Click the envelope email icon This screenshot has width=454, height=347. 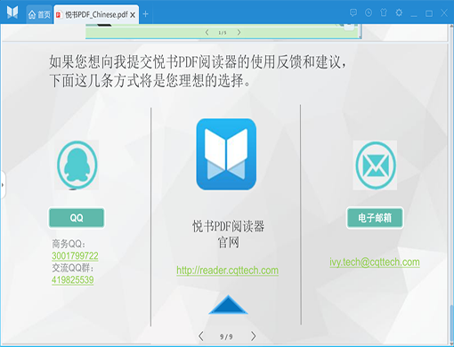[375, 165]
